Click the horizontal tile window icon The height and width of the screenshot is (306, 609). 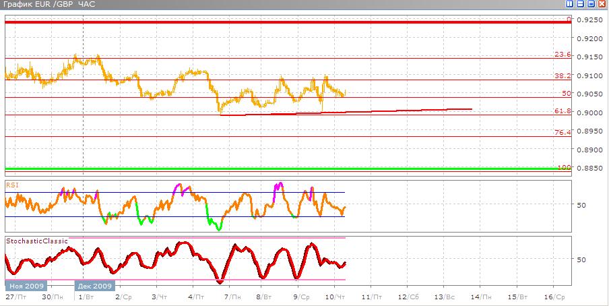click(x=580, y=4)
